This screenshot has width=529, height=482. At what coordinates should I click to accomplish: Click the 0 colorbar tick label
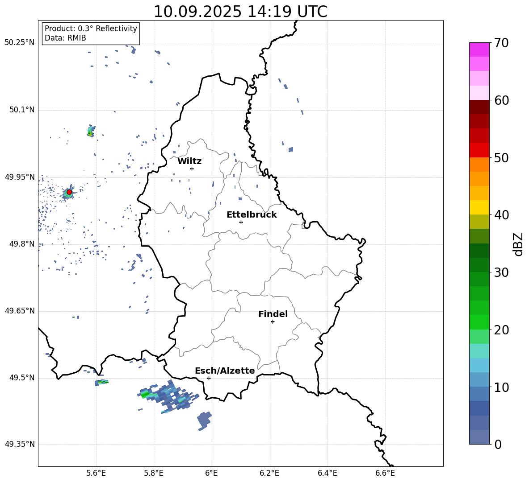point(498,445)
